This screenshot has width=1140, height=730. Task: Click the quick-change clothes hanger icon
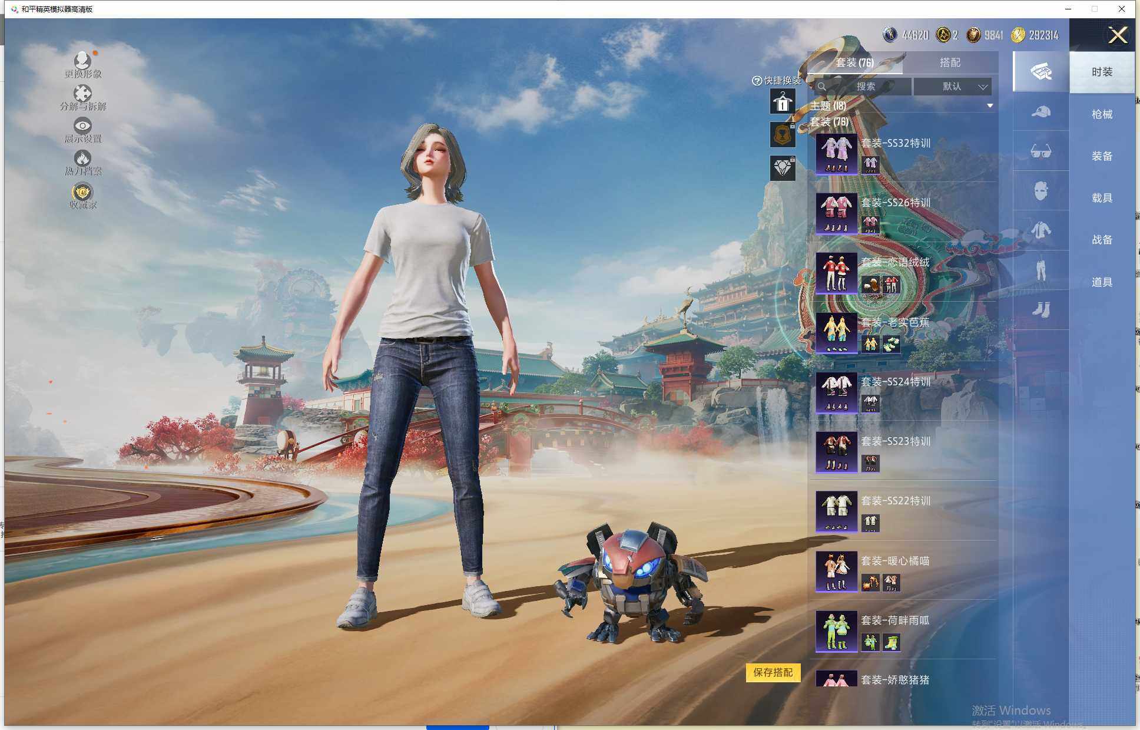(783, 102)
